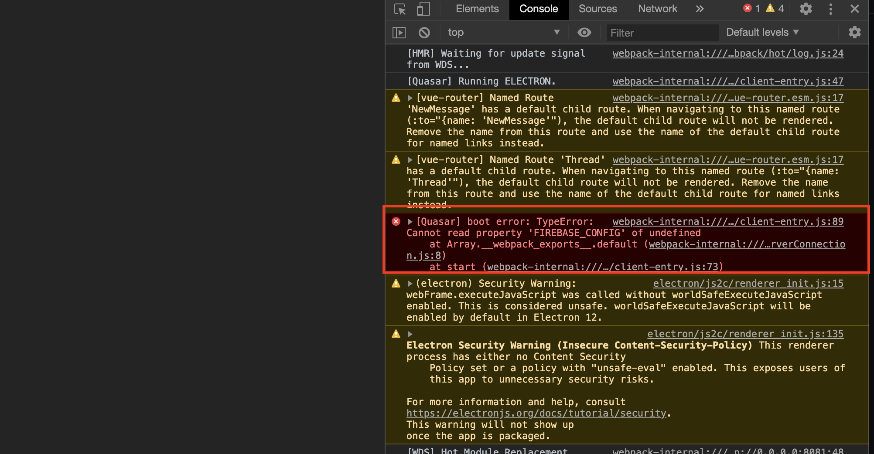The image size is (874, 454).
Task: Switch to the Network tab
Action: coord(657,9)
